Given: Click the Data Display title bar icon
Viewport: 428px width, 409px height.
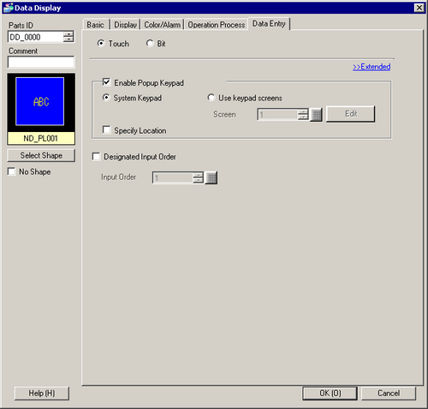Looking at the screenshot, I should pyautogui.click(x=9, y=8).
